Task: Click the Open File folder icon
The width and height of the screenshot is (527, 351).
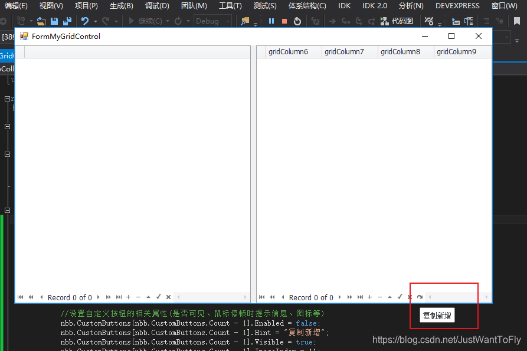Action: 41,21
